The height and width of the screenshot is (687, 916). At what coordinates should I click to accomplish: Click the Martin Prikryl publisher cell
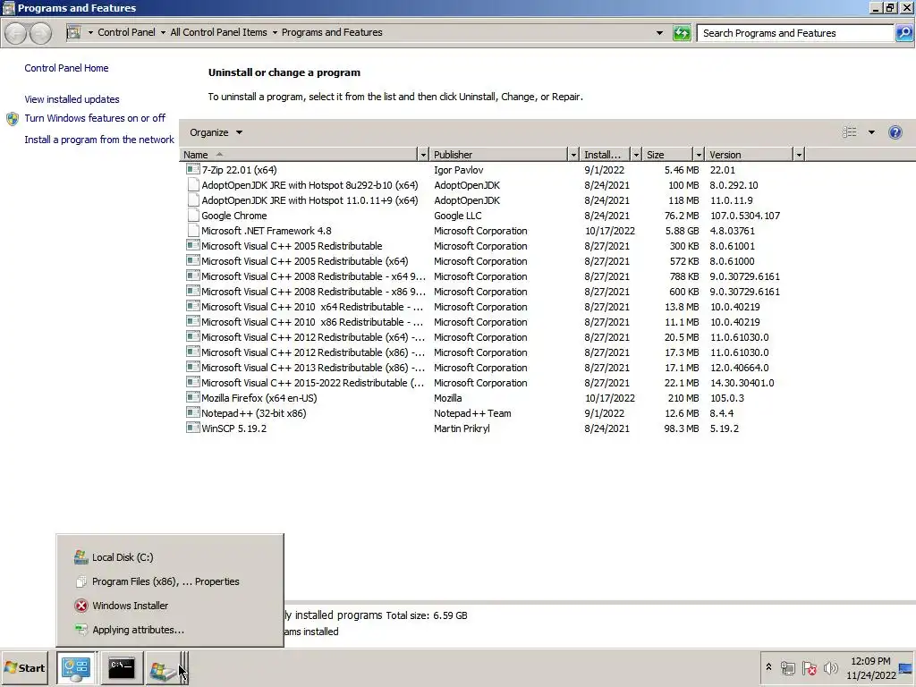tap(462, 428)
